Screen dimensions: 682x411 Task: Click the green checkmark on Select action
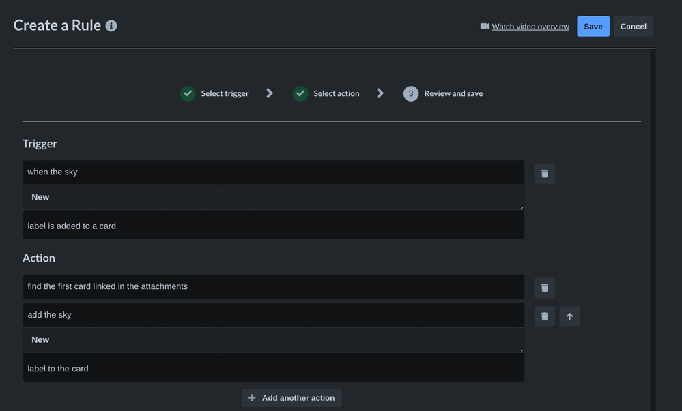click(300, 93)
